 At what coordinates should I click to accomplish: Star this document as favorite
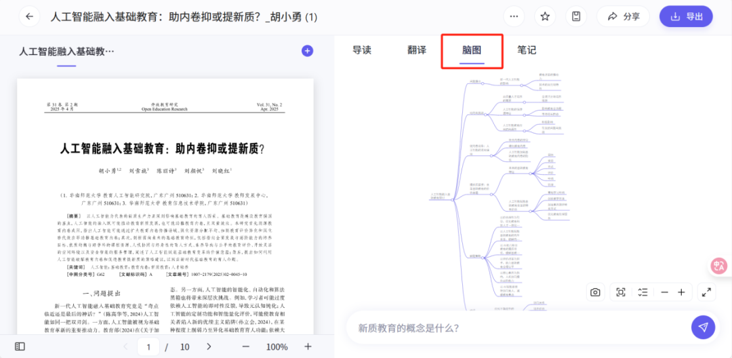point(545,16)
